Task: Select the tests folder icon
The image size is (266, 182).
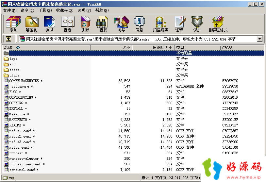Action: 6,70
